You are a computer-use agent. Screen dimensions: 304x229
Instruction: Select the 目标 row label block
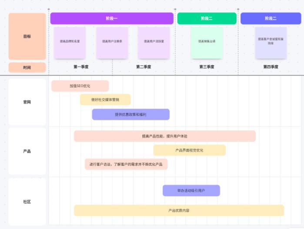(27, 37)
